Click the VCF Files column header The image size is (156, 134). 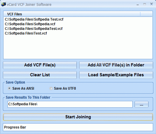tap(72, 14)
